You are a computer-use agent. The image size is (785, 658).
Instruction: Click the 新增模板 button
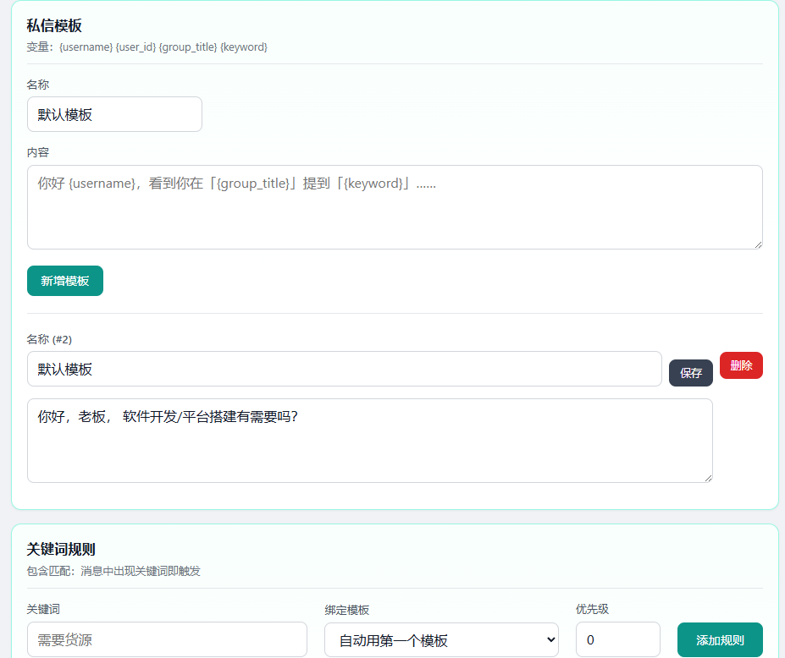coord(65,281)
